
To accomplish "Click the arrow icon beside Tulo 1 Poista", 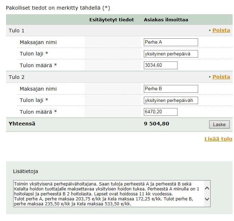I will [x=210, y=30].
